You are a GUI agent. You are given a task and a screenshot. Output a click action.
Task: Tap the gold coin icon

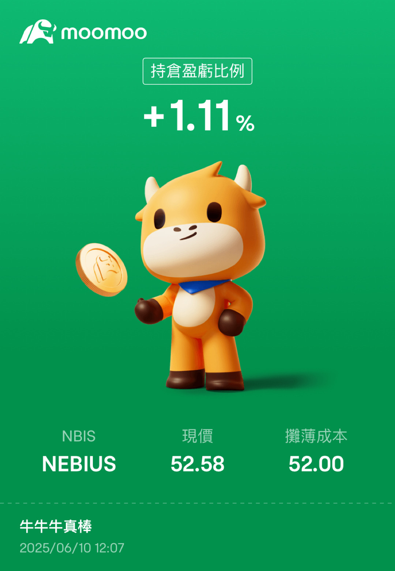coord(101,270)
